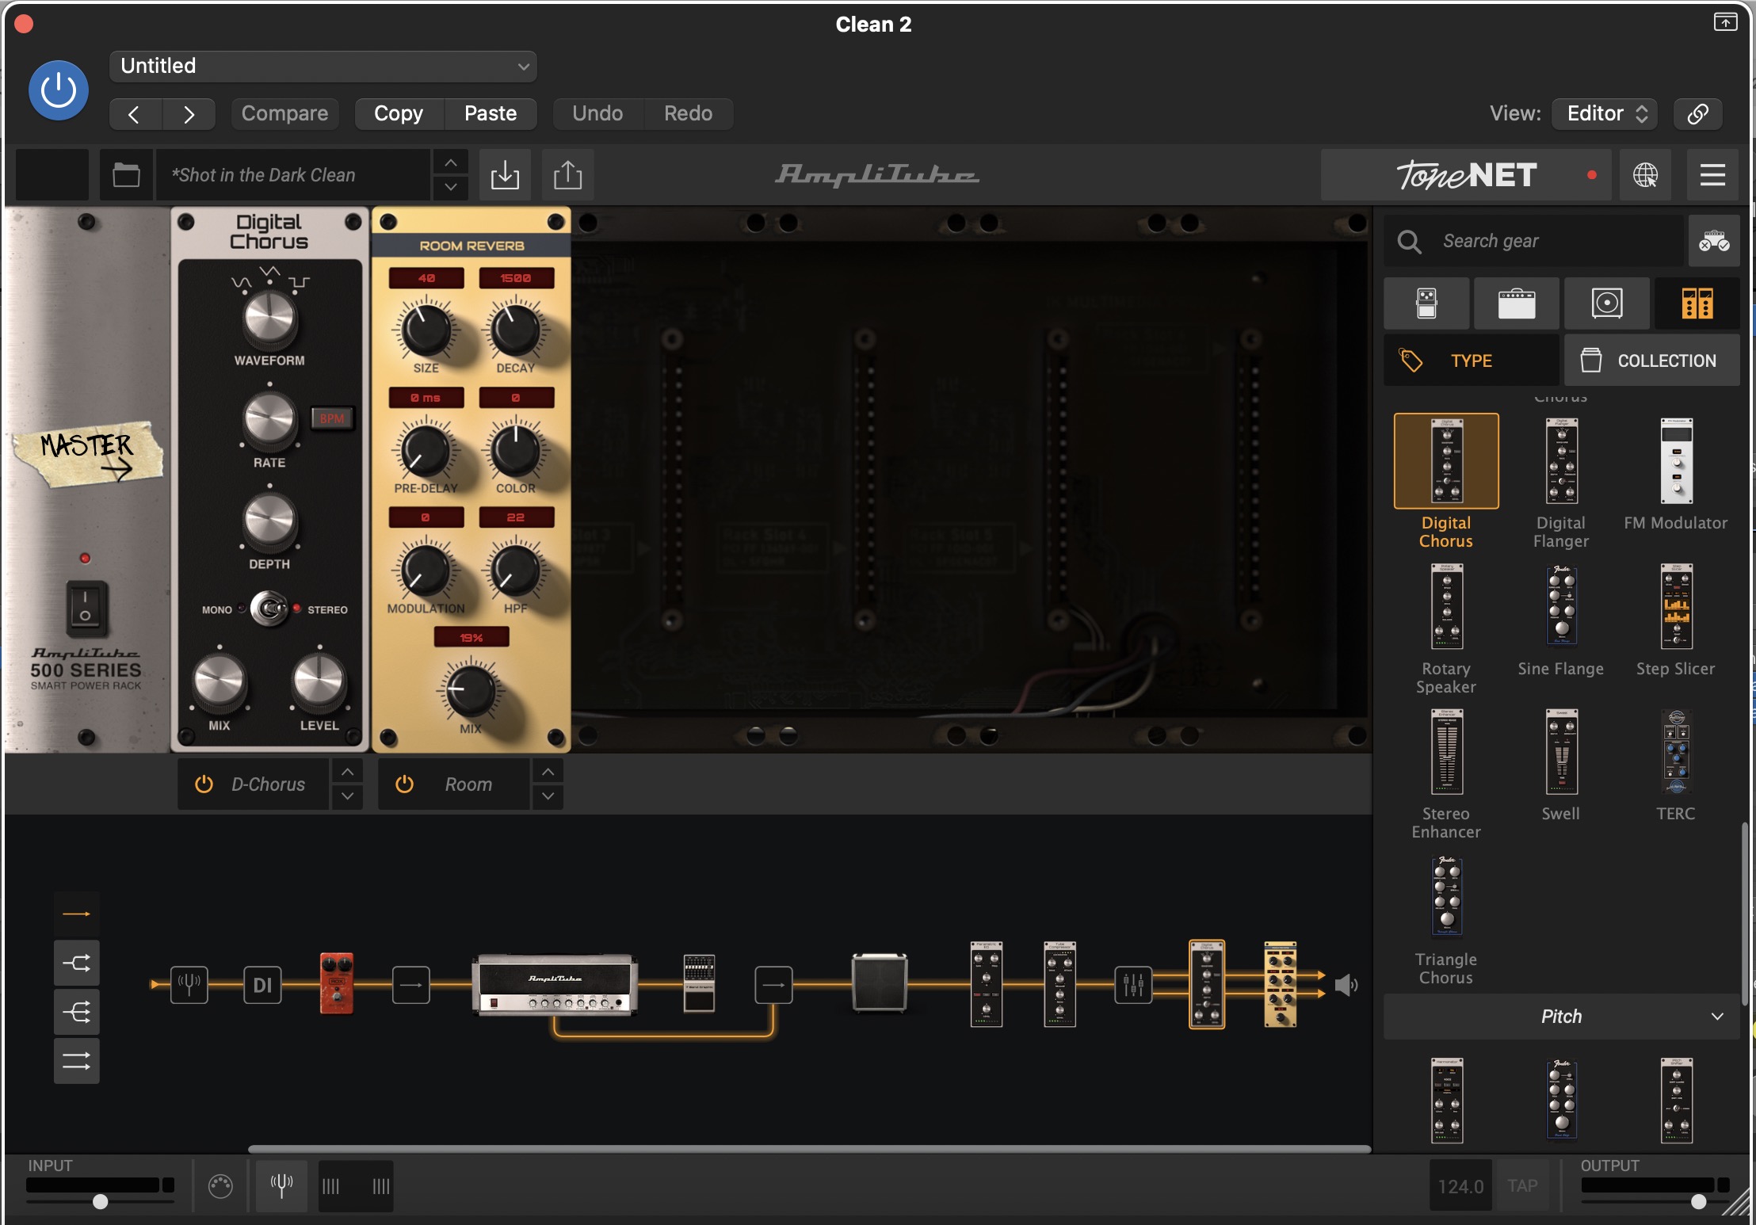Click the Redo button

point(688,114)
